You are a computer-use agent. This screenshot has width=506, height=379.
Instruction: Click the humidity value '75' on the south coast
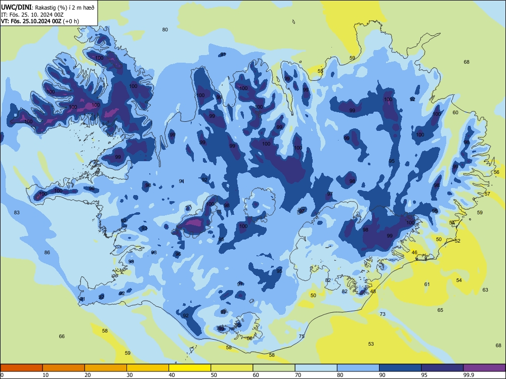pyautogui.click(x=302, y=337)
